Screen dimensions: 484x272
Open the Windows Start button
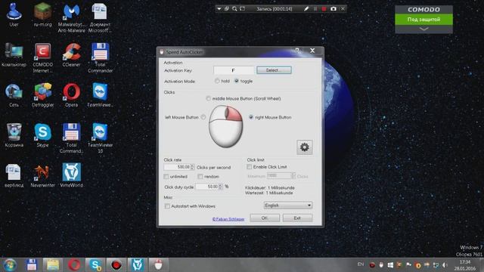pos(10,264)
